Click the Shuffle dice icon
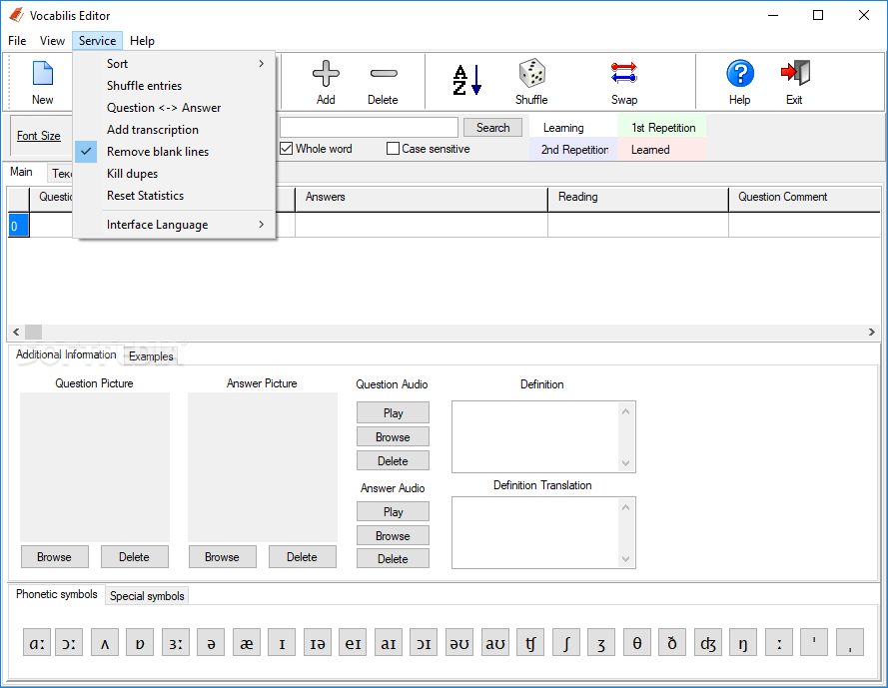Viewport: 888px width, 688px height. (531, 73)
